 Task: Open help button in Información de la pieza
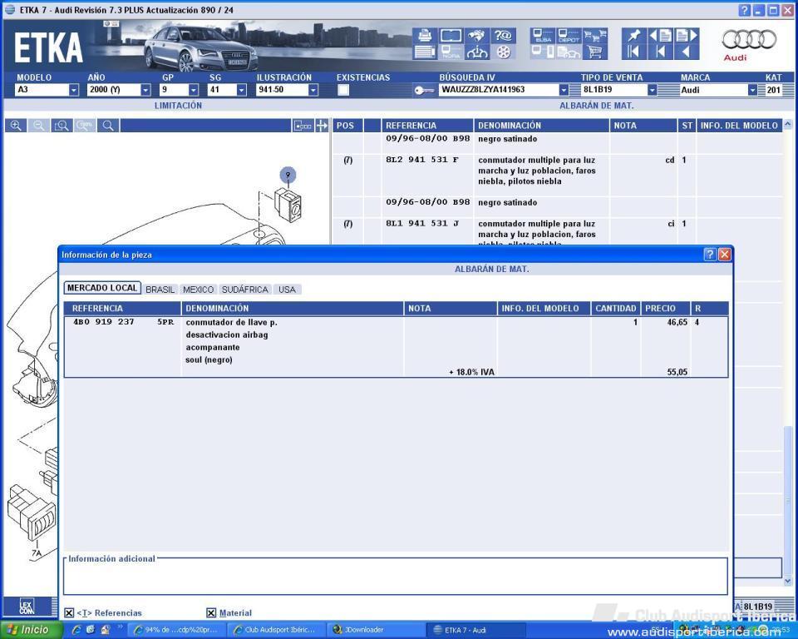[710, 255]
